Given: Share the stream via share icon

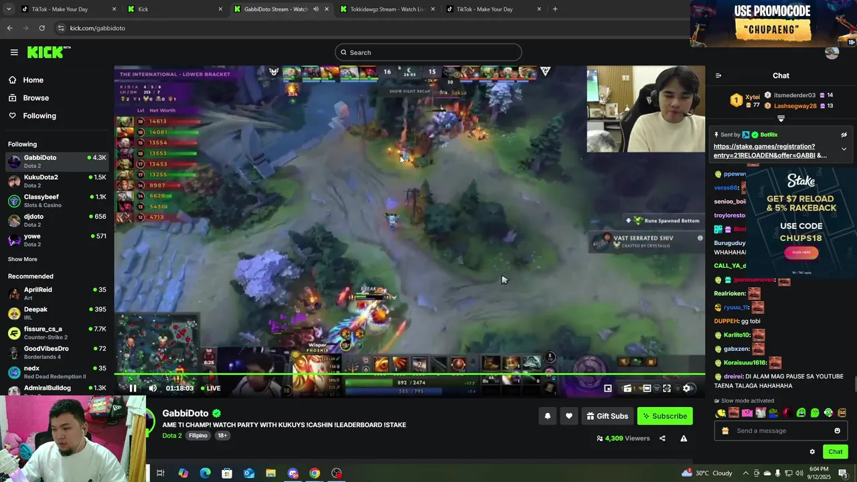Looking at the screenshot, I should tap(662, 438).
